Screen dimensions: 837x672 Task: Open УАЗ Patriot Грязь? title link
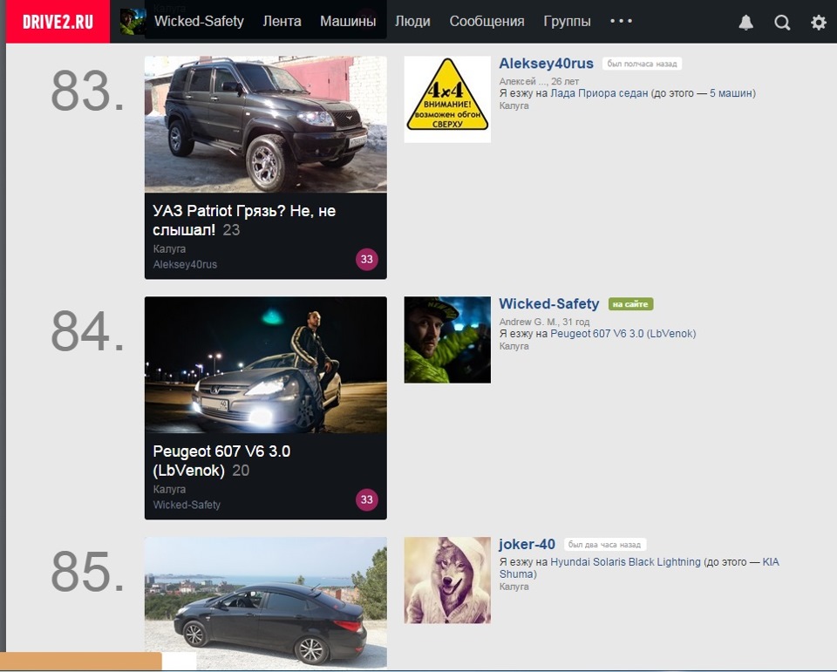(244, 221)
